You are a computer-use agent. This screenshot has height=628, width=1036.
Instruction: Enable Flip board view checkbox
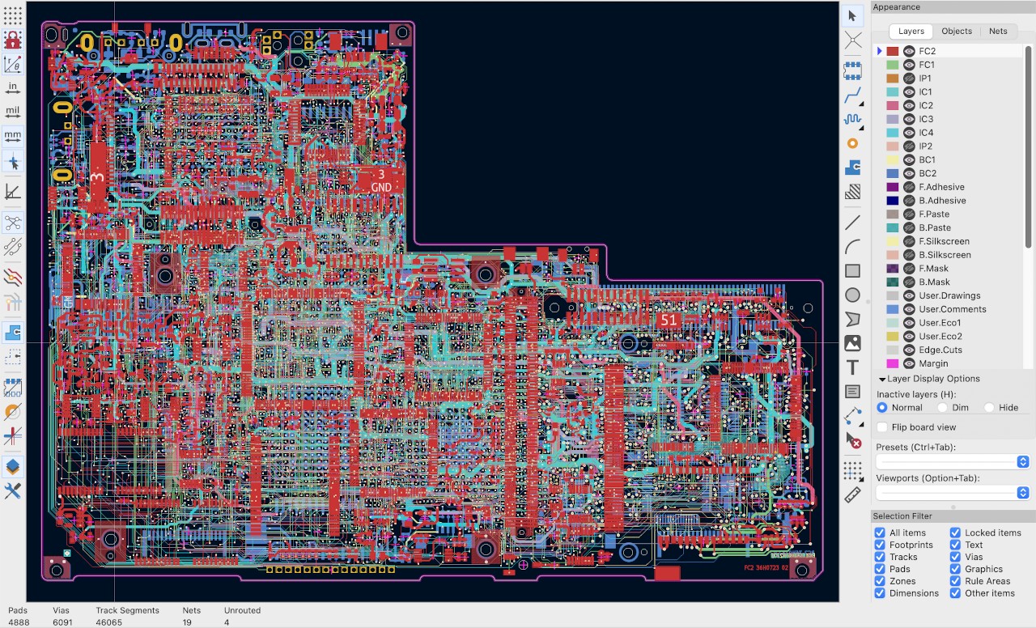[x=882, y=427]
